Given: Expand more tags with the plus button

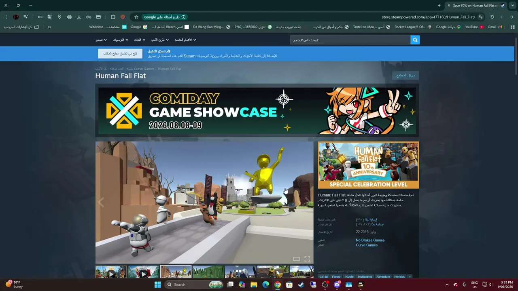Looking at the screenshot, I should pyautogui.click(x=410, y=277).
